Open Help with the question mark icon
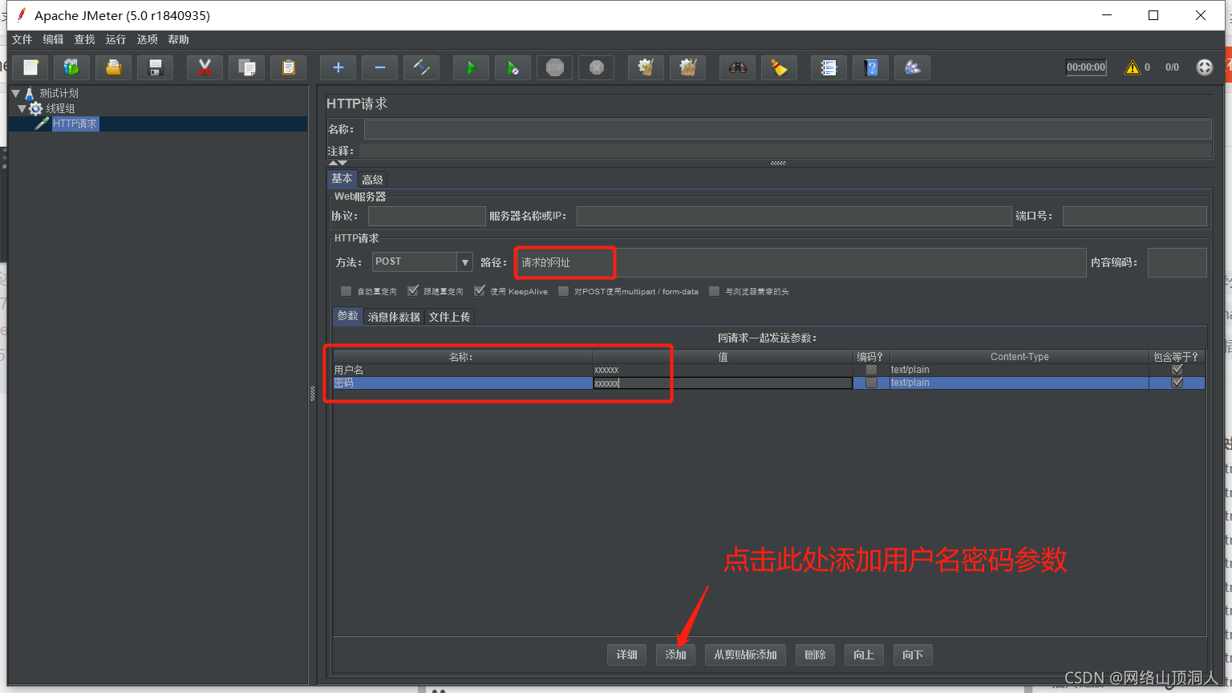This screenshot has width=1232, height=693. [x=870, y=67]
